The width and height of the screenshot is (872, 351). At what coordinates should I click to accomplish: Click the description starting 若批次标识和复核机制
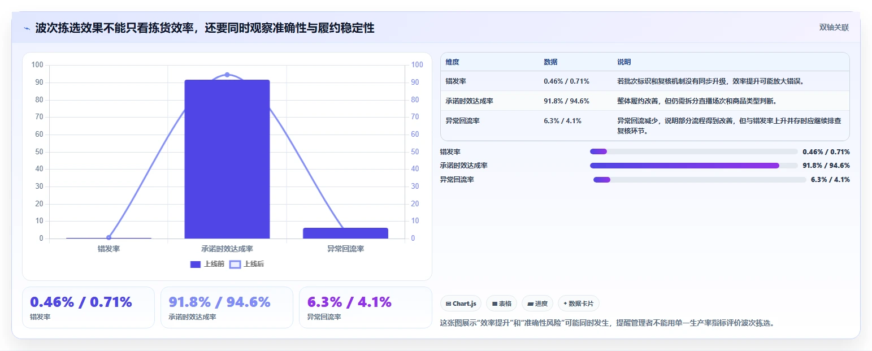pyautogui.click(x=710, y=81)
